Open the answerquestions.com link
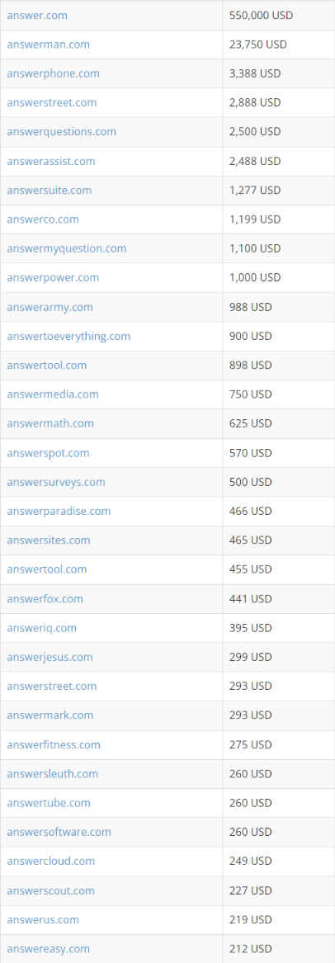Viewport: 335px width, 963px height. [61, 132]
